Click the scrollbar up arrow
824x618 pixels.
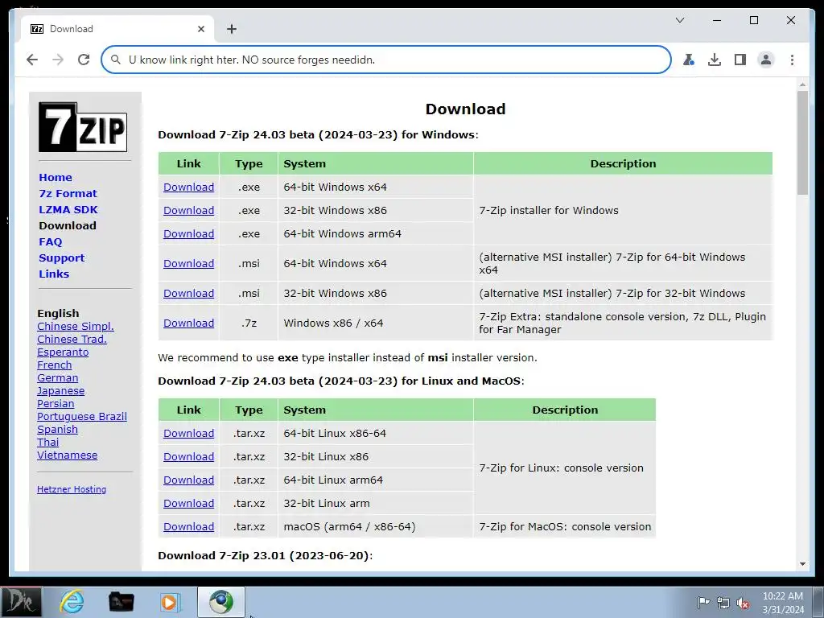[802, 84]
